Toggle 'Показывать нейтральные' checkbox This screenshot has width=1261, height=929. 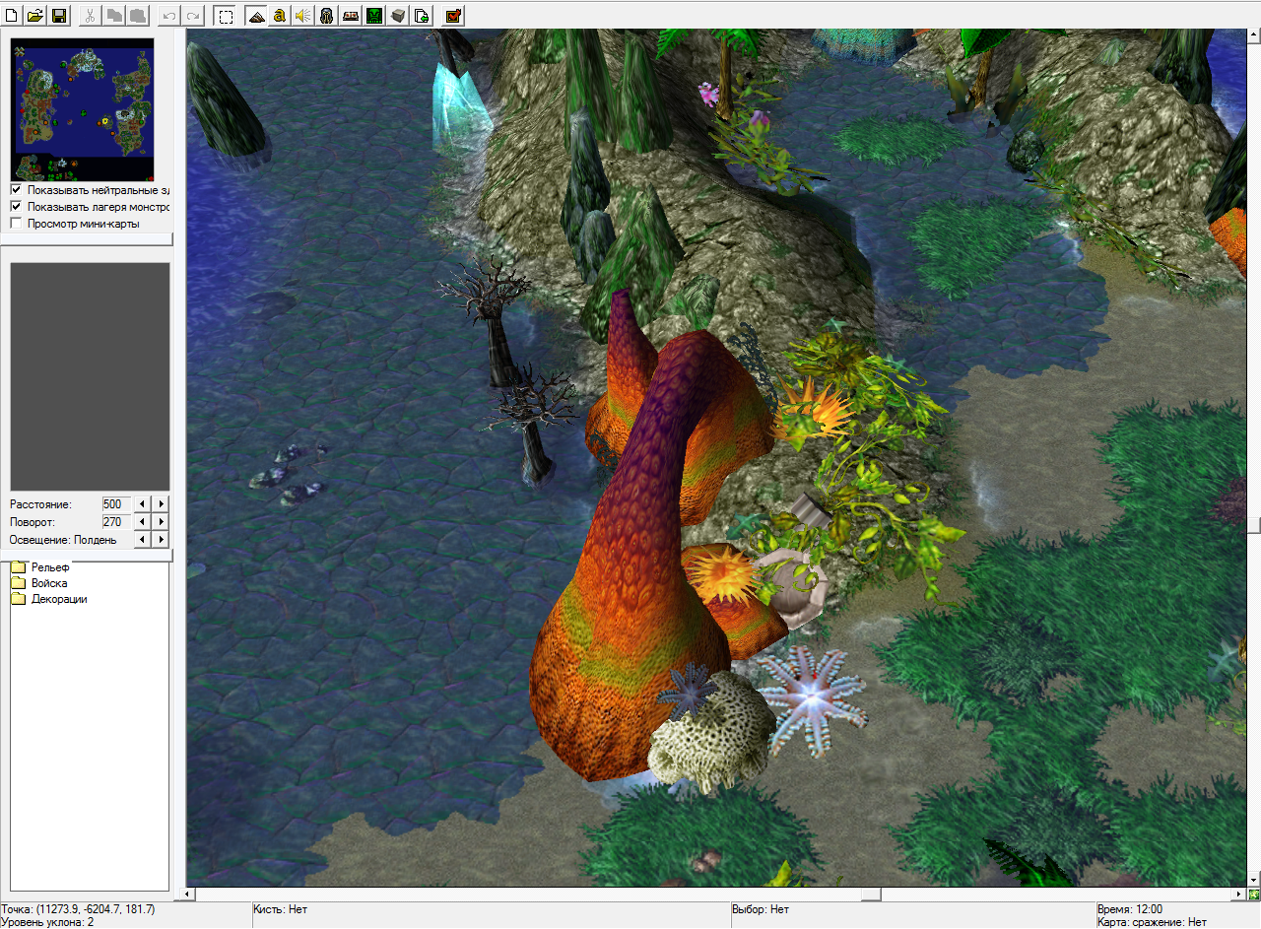(x=16, y=190)
